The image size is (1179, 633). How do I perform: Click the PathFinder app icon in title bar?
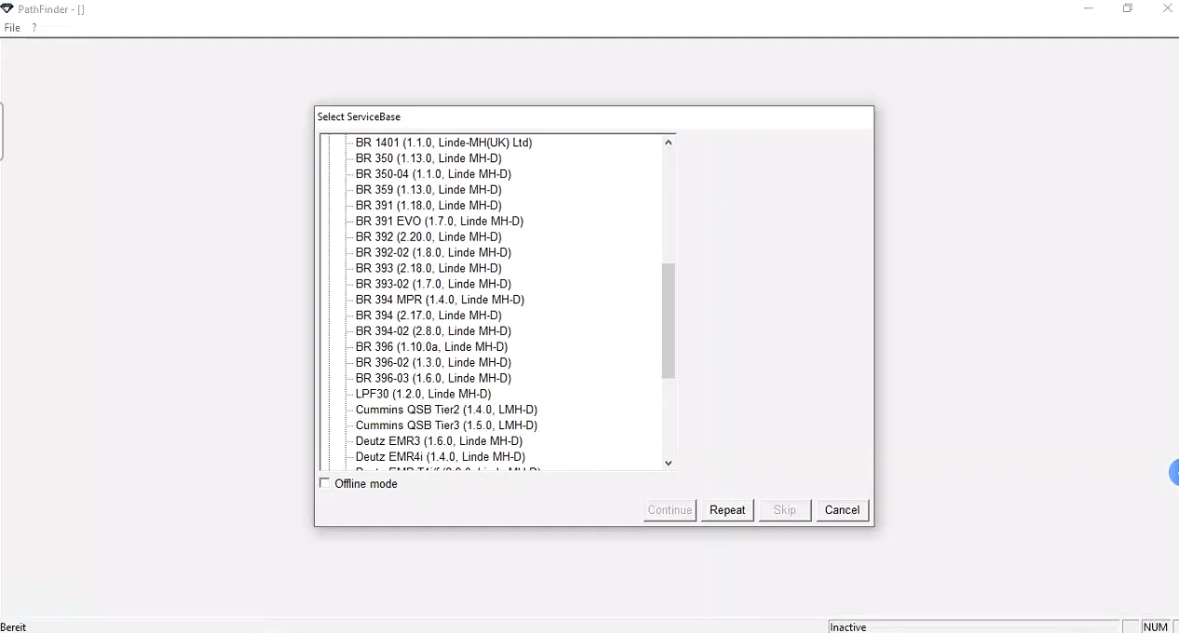pyautogui.click(x=7, y=8)
